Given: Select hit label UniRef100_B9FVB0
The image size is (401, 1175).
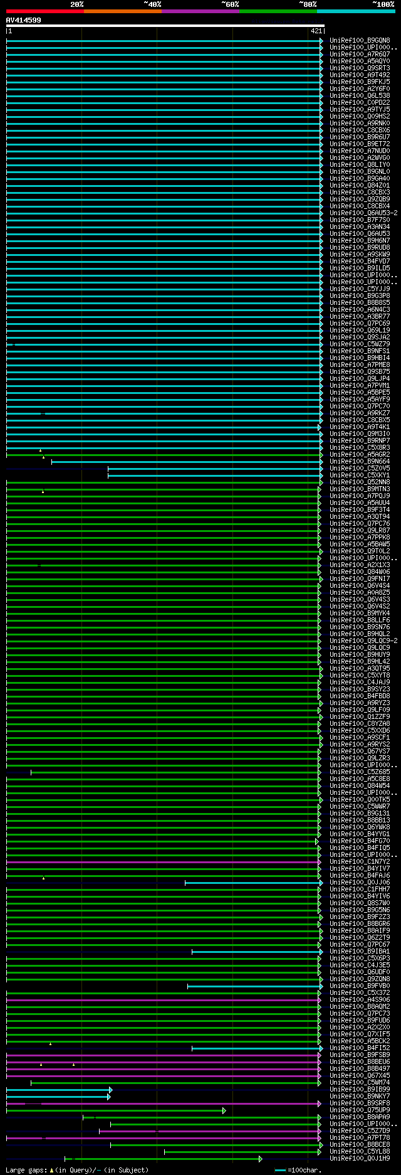Looking at the screenshot, I should point(360,986).
